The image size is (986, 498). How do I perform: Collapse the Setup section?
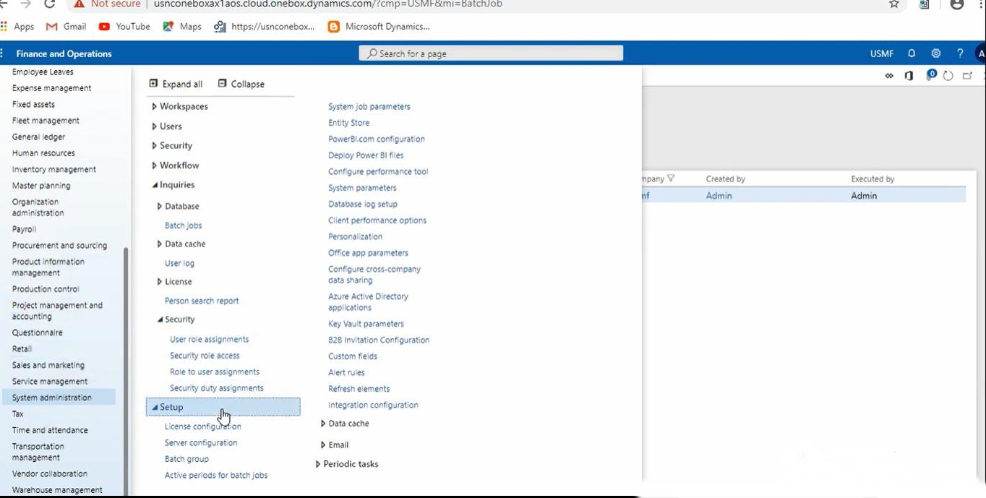point(155,407)
